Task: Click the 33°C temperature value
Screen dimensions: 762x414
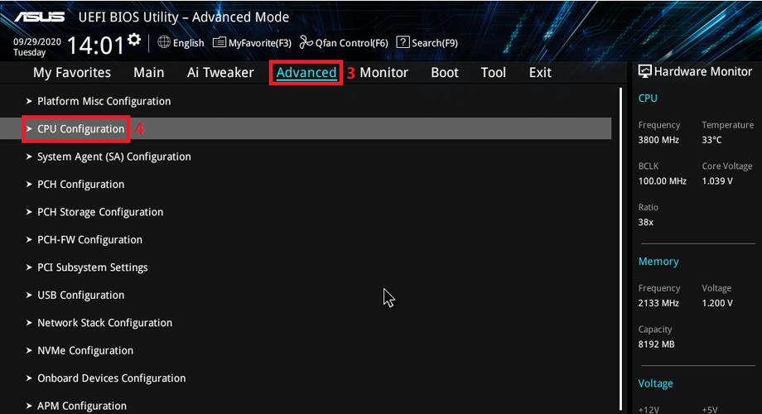Action: click(711, 140)
